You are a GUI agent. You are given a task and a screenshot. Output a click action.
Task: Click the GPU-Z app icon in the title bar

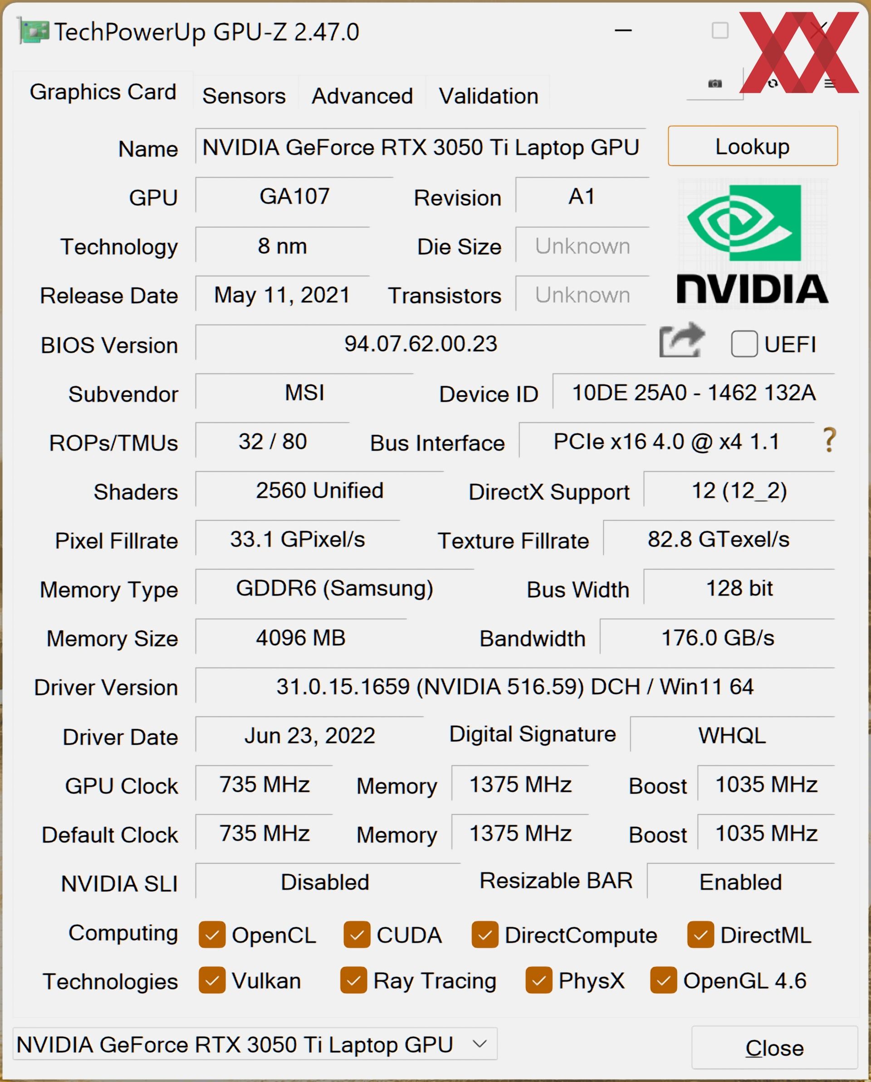click(x=34, y=31)
